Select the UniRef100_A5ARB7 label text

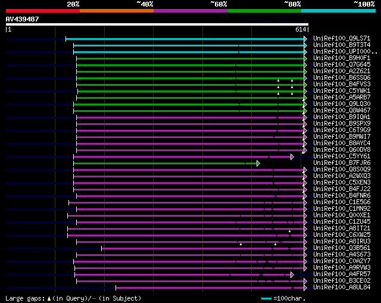point(342,98)
